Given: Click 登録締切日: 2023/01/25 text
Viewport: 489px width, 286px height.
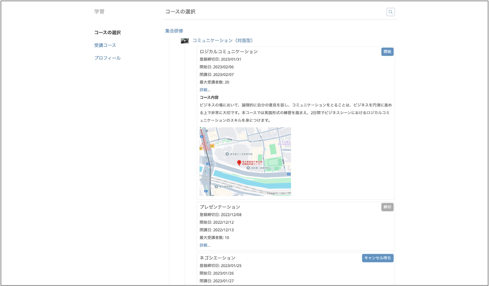Looking at the screenshot, I should [x=220, y=266].
